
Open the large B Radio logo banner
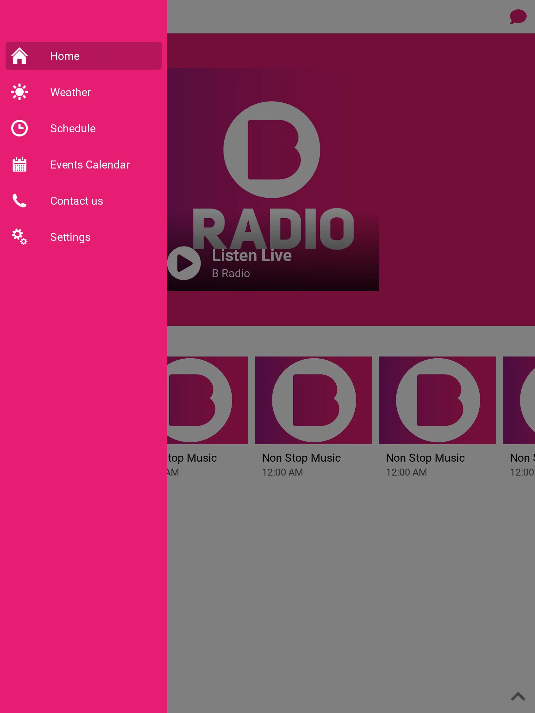[273, 180]
